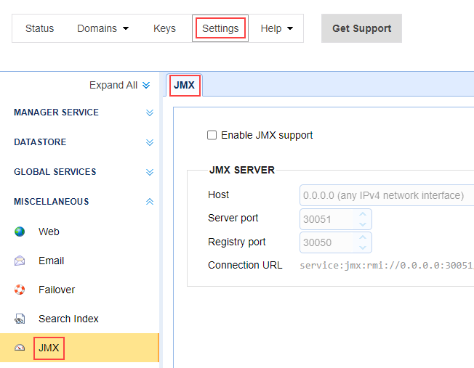474x368 pixels.
Task: Increment the Server port stepper
Action: coord(363,214)
